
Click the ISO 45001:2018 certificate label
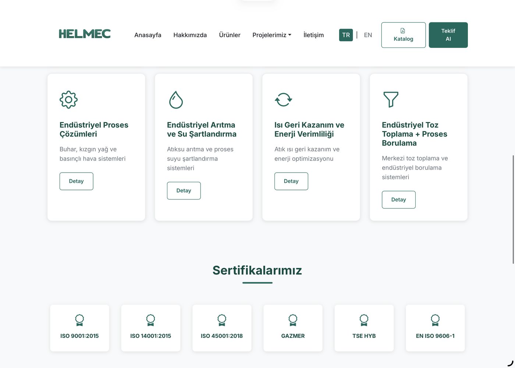(222, 336)
